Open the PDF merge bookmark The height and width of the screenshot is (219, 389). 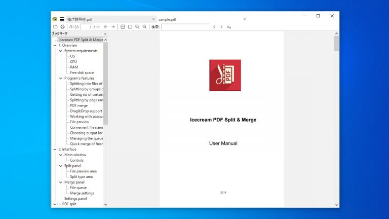[x=79, y=105]
